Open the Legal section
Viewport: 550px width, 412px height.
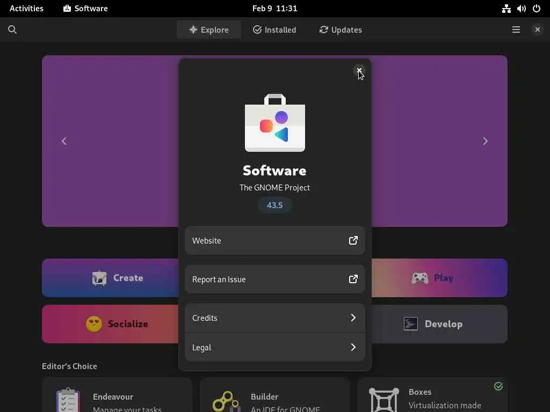(275, 347)
